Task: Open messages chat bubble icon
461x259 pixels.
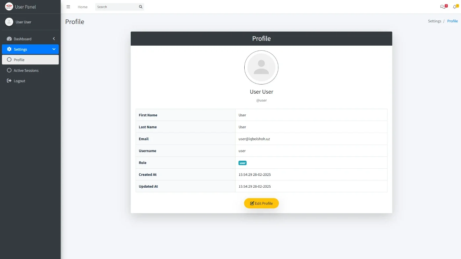Action: (x=443, y=7)
